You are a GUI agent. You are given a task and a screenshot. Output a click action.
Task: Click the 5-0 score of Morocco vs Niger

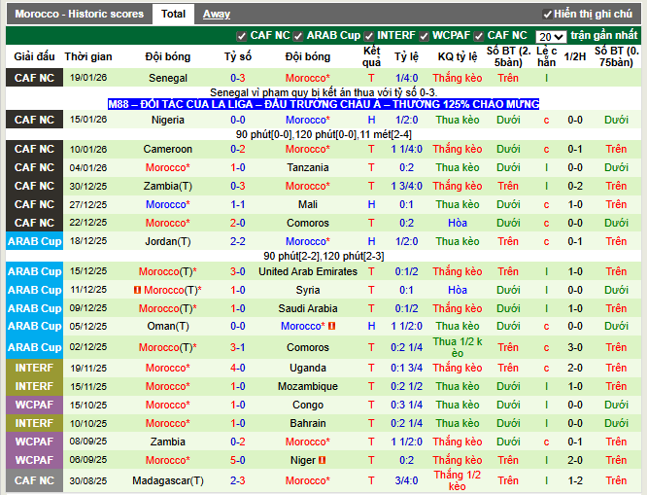pos(237,460)
